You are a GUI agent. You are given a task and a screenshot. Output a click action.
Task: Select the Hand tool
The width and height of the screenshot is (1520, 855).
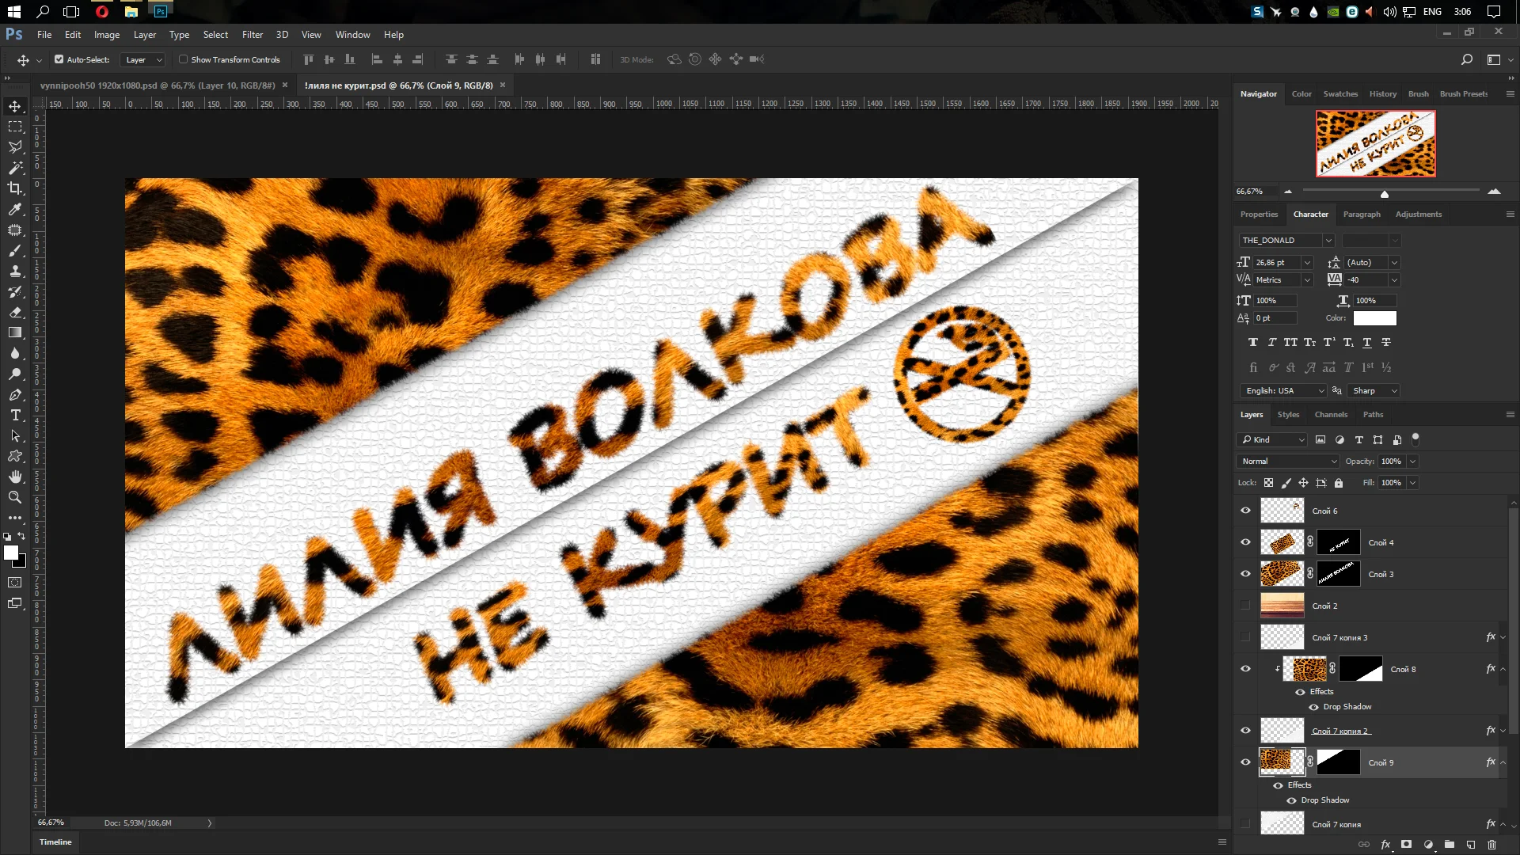pyautogui.click(x=15, y=477)
